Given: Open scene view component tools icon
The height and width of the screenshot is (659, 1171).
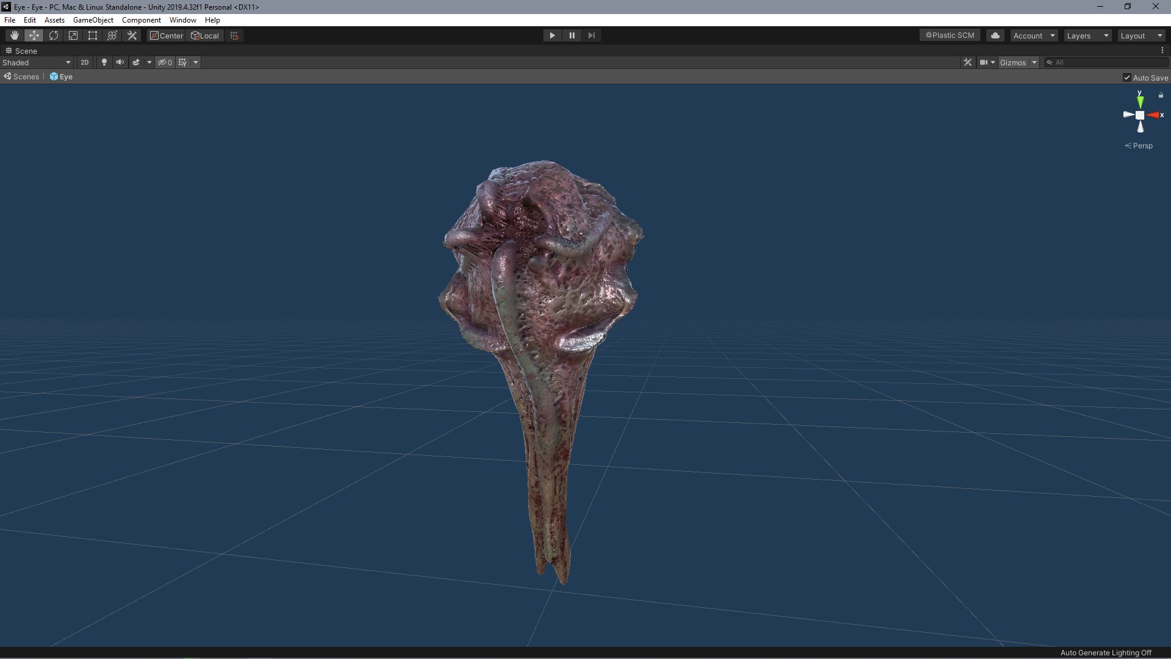Looking at the screenshot, I should pyautogui.click(x=967, y=62).
